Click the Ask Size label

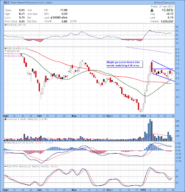click(33, 14)
